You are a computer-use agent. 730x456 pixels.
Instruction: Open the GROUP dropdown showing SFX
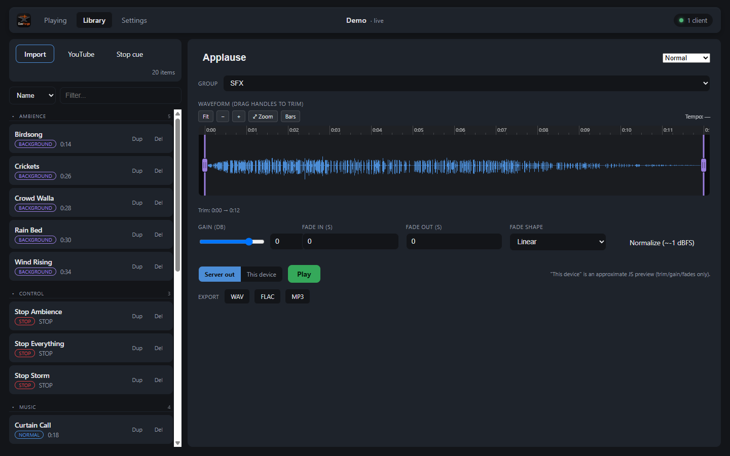click(x=466, y=83)
